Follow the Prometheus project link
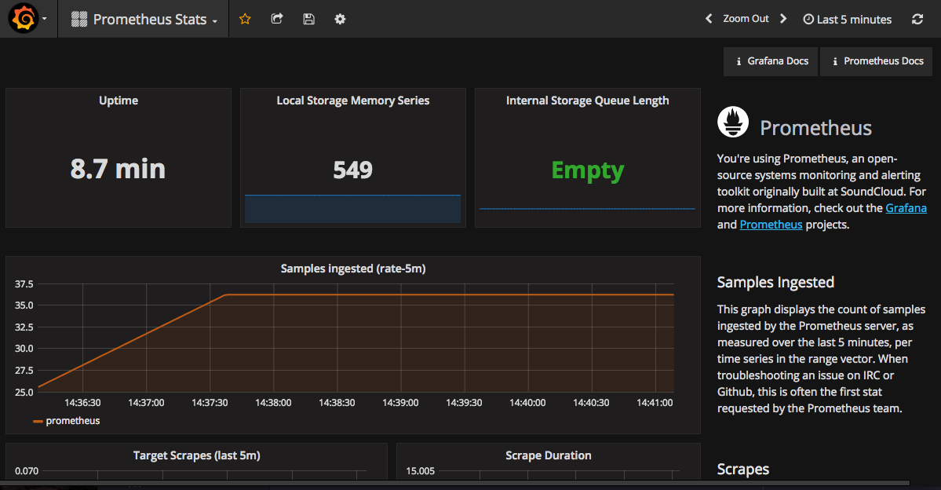Screen dimensions: 941x490 click(771, 224)
